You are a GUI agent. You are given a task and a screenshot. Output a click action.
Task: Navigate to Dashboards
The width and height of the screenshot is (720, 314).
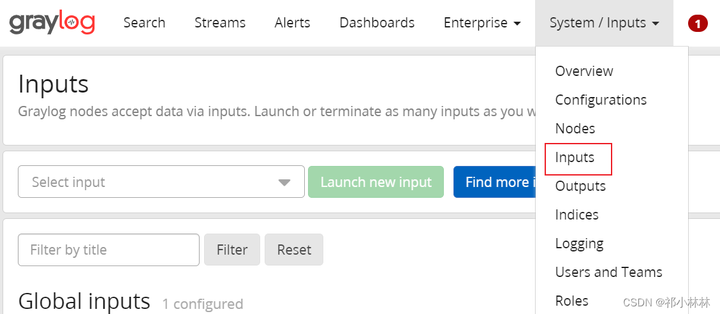377,22
